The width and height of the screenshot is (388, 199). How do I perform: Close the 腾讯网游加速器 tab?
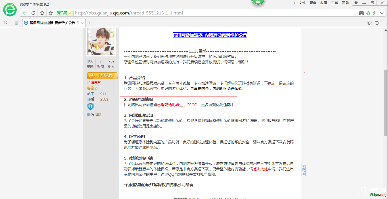pos(82,23)
